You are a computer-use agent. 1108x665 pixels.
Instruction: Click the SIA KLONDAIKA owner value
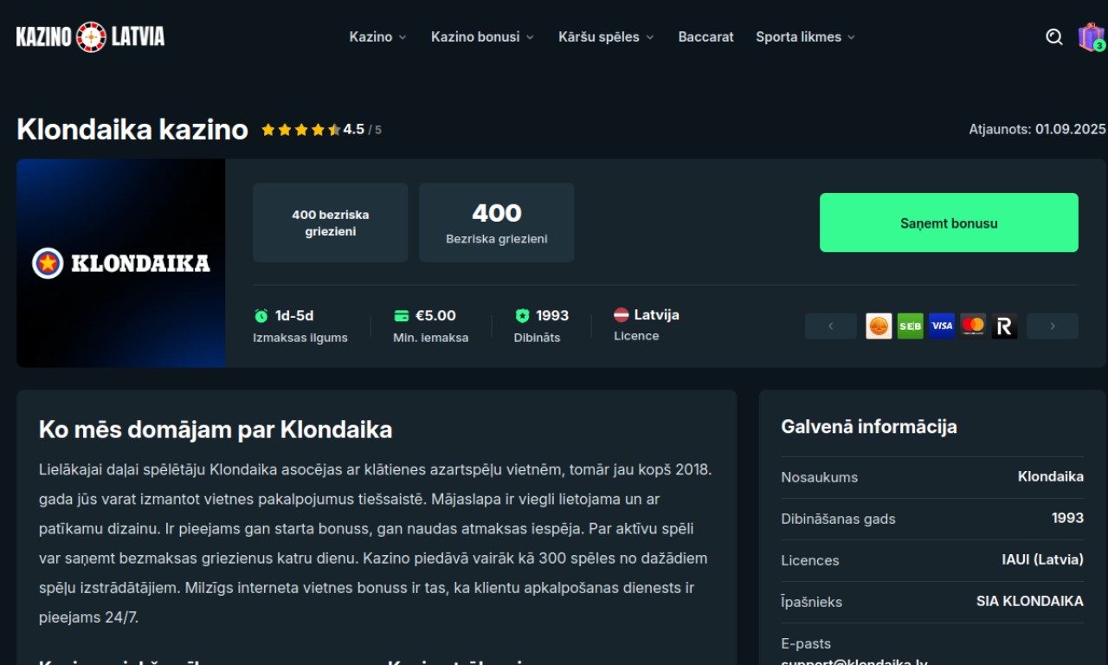[x=1030, y=601]
